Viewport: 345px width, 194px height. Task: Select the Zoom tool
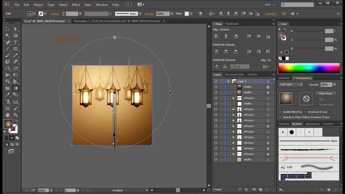(x=16, y=115)
